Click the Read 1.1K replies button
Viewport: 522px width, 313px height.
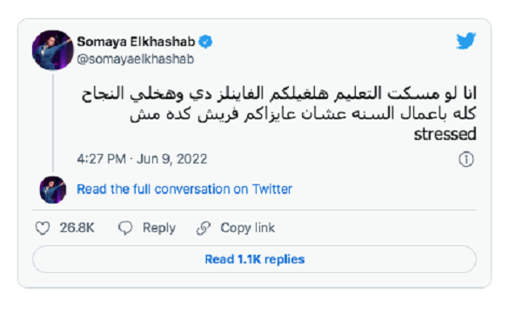(x=254, y=259)
